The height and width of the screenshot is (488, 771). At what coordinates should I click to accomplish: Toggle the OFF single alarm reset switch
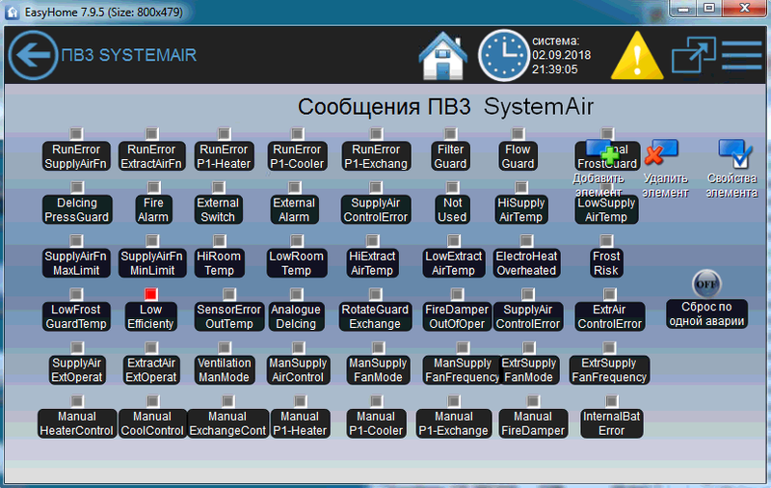click(x=706, y=285)
